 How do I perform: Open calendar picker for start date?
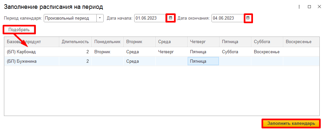pos(170,18)
